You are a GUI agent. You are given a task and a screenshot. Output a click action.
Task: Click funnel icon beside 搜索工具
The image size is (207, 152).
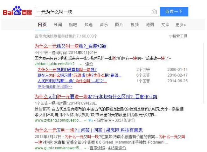click(x=170, y=37)
